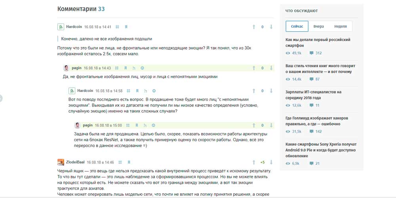
Task: Open article 'Как мы делали первый российский смартфон'
Action: [x=318, y=43]
